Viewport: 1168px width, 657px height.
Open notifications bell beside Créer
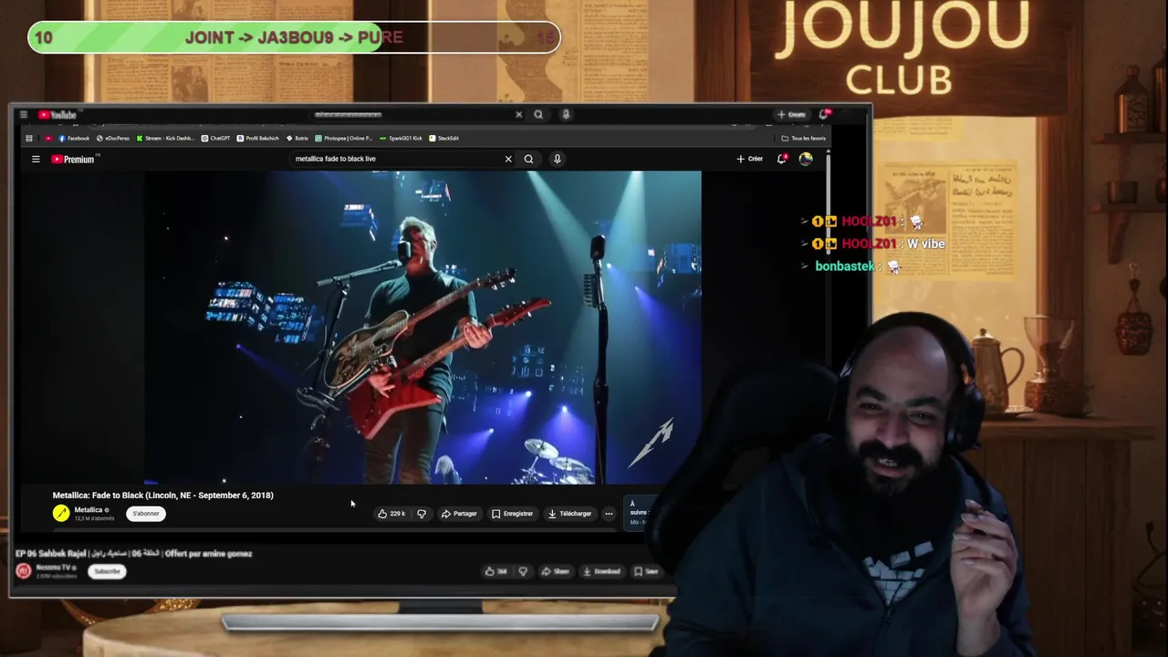coord(782,159)
